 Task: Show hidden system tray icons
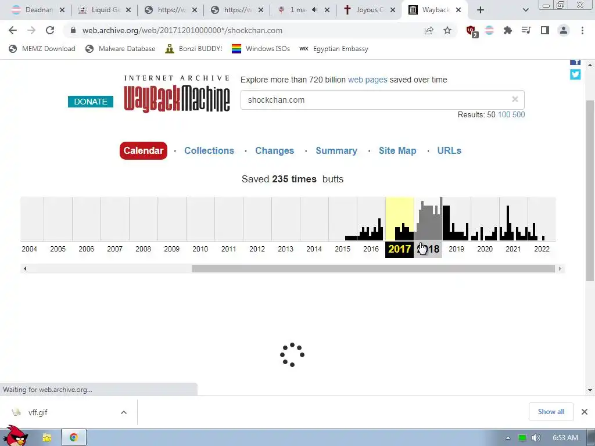pos(508,438)
